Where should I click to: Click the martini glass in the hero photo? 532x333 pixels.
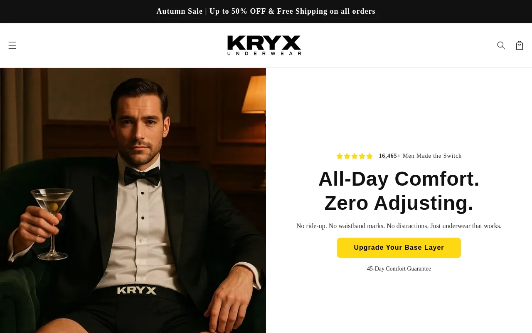[x=52, y=223]
